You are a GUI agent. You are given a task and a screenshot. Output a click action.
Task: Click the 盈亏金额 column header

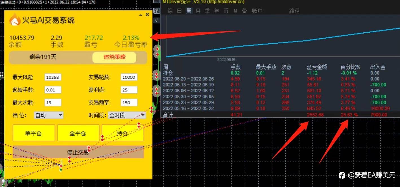317,67
